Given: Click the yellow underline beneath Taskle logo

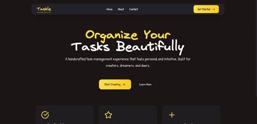Looking at the screenshot, I should 44,12.
